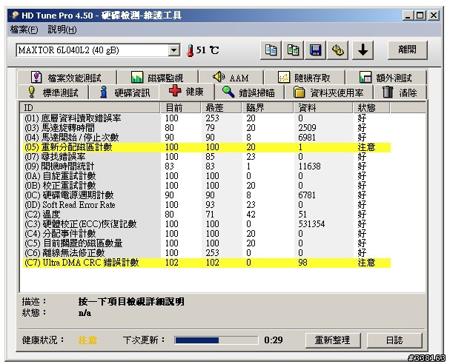The width and height of the screenshot is (450, 364).
Task: Click the data value 11638
Action: [x=309, y=166]
